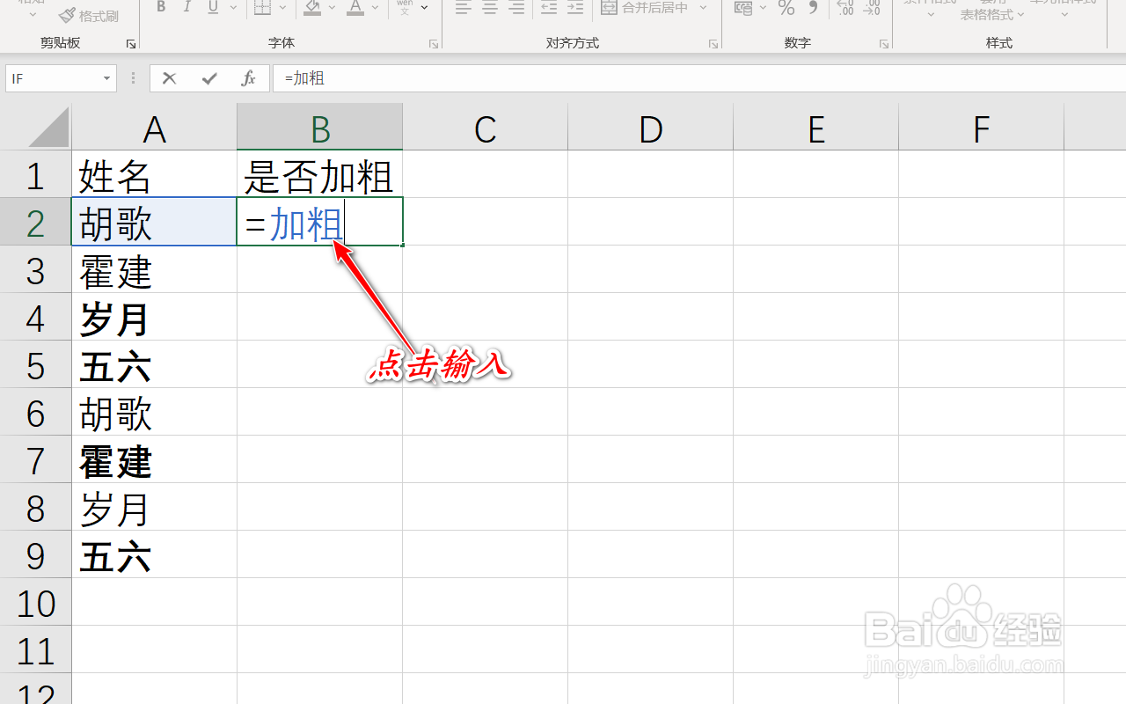Apply the Font Color 'A' button
This screenshot has width=1126, height=704.
[355, 8]
